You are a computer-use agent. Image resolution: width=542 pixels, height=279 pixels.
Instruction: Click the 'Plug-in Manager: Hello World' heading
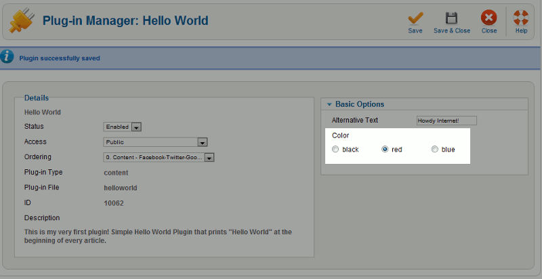125,21
